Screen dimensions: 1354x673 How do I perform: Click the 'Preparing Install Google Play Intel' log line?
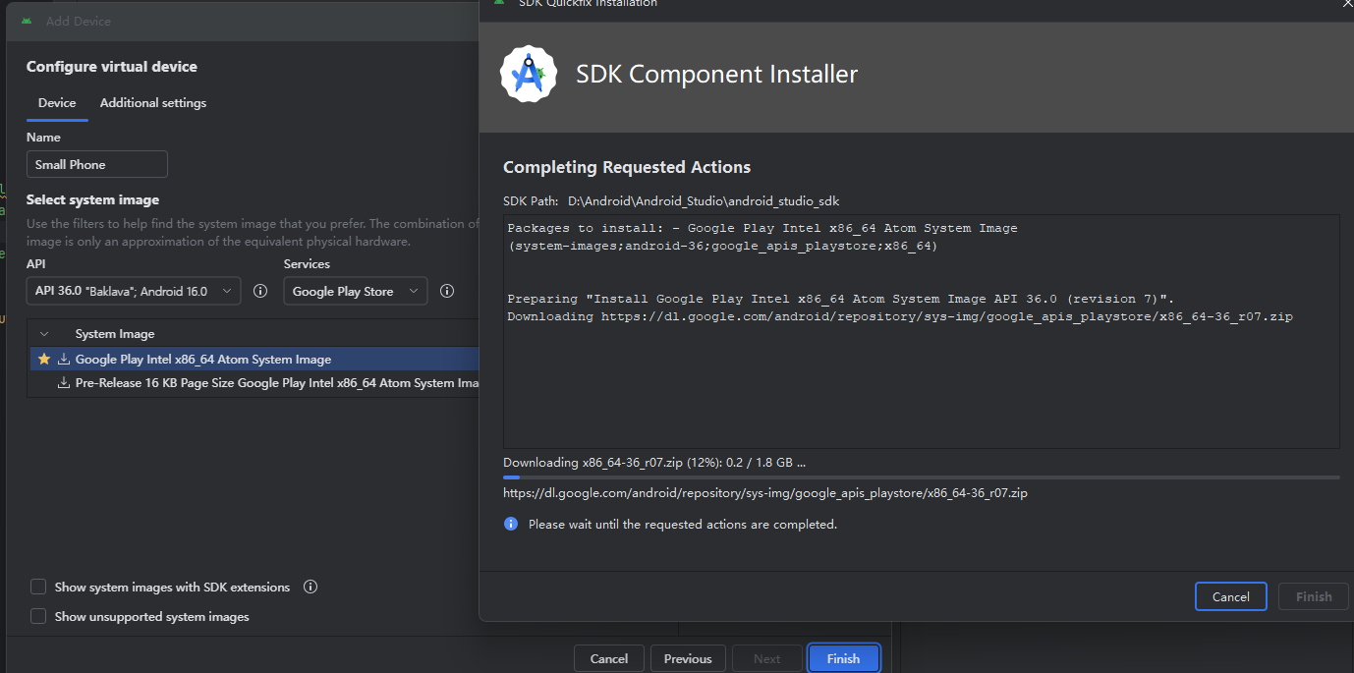841,299
